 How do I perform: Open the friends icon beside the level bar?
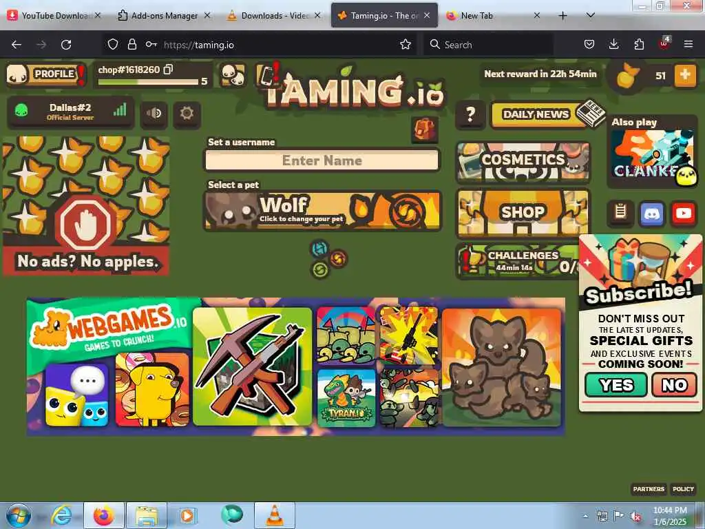coord(233,74)
